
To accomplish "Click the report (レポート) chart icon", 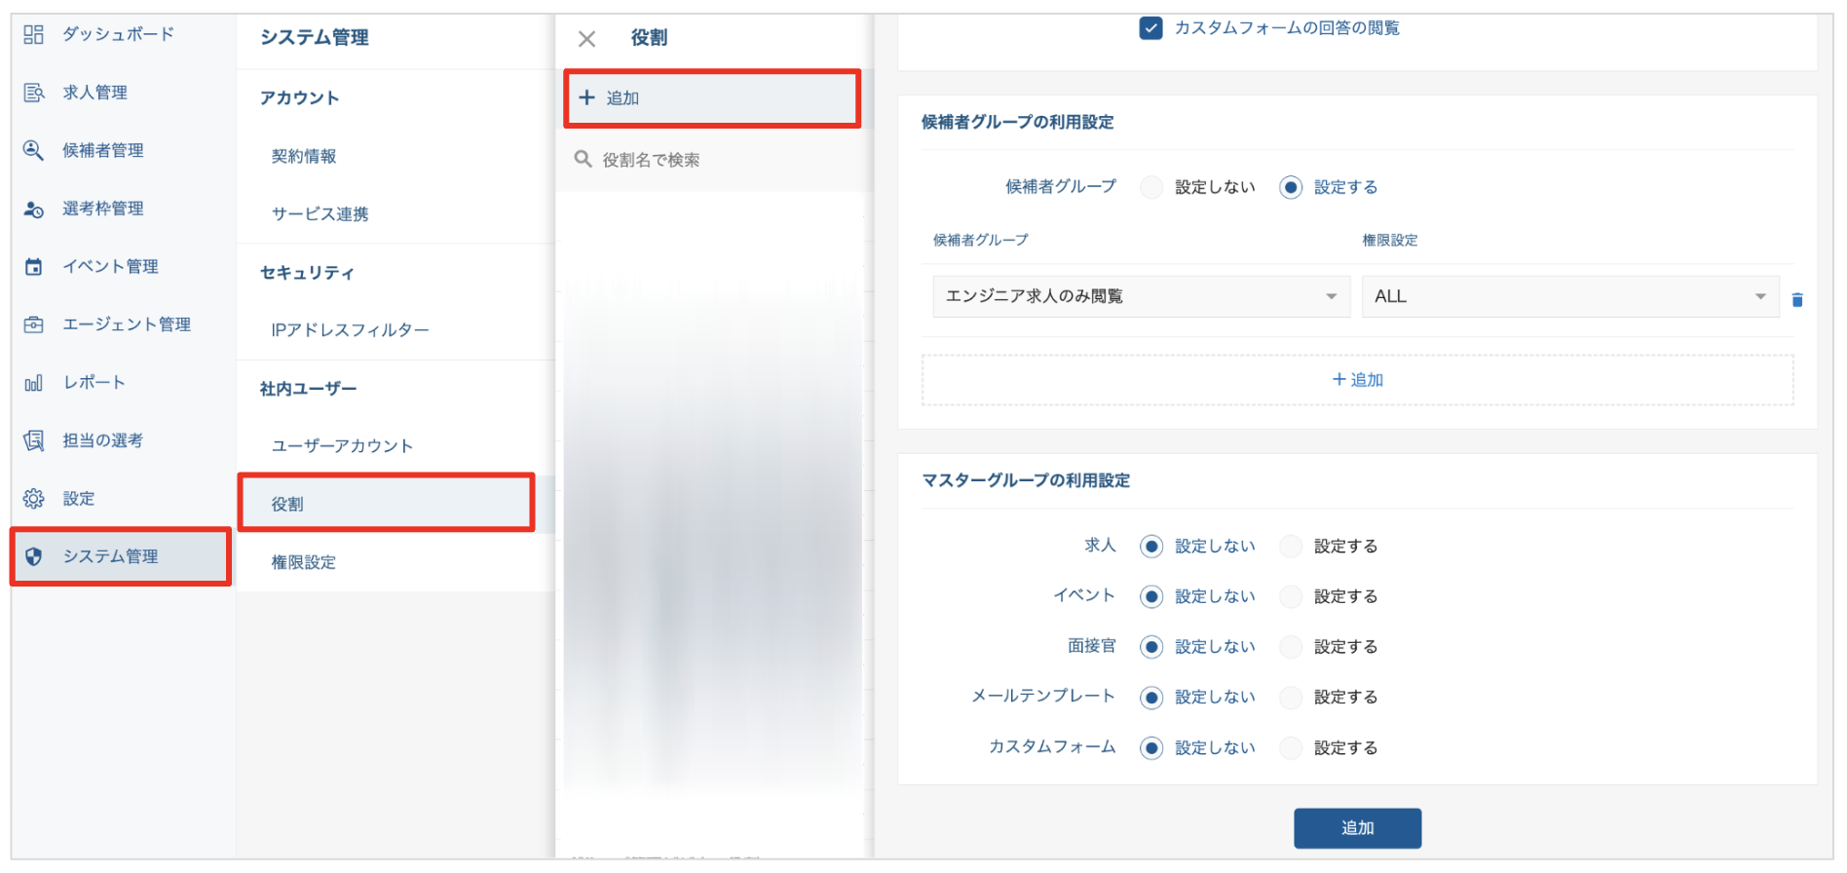I will point(33,383).
